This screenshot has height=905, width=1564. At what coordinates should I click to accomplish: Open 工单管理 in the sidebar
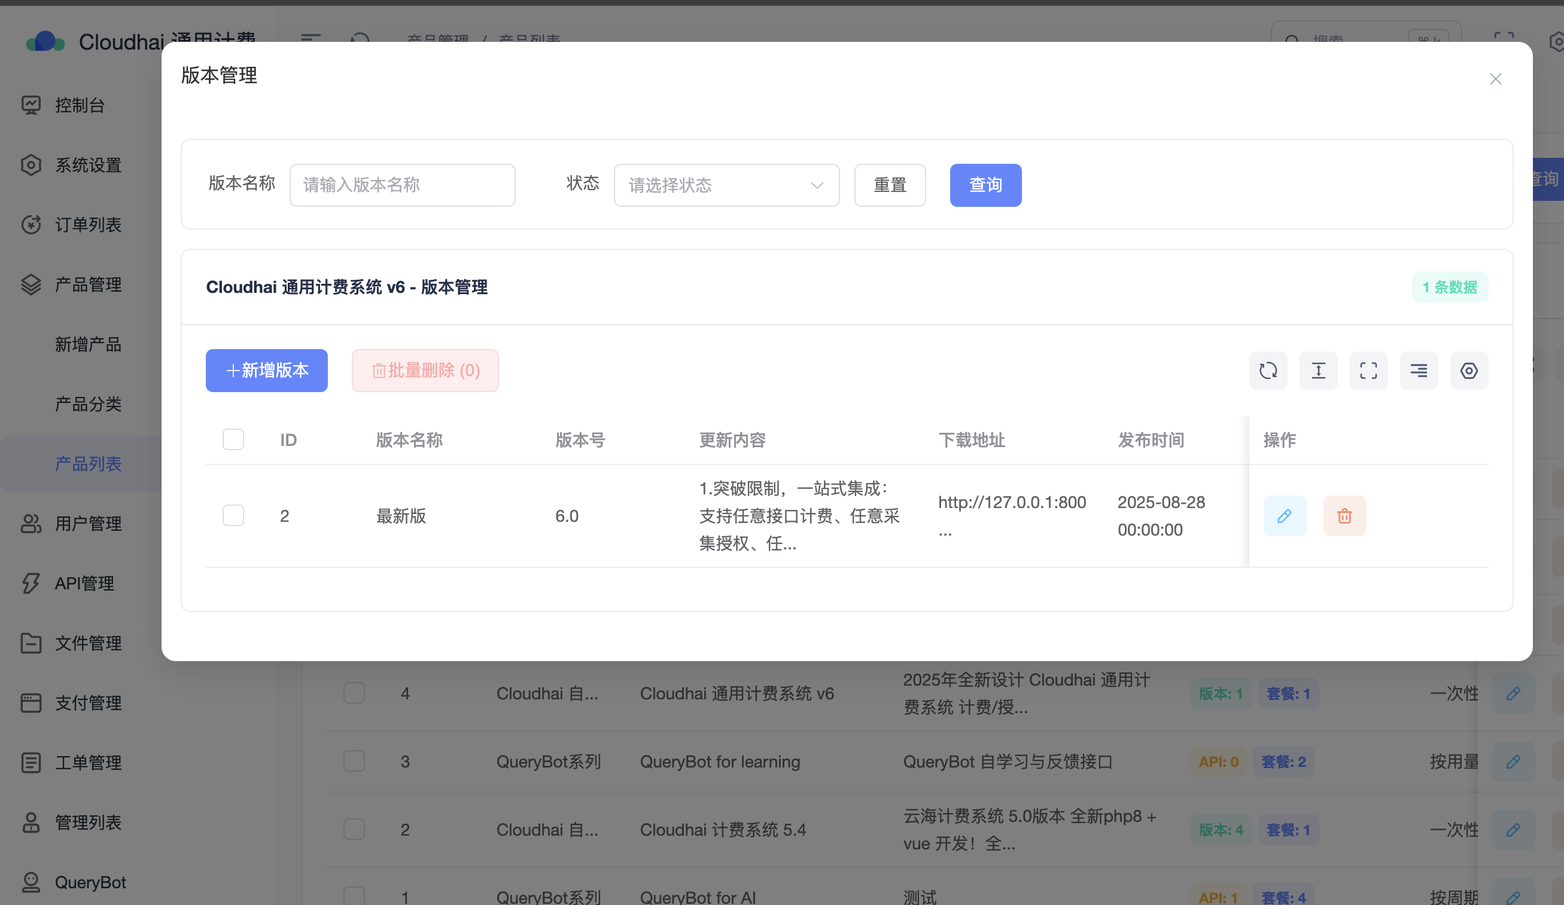[87, 762]
